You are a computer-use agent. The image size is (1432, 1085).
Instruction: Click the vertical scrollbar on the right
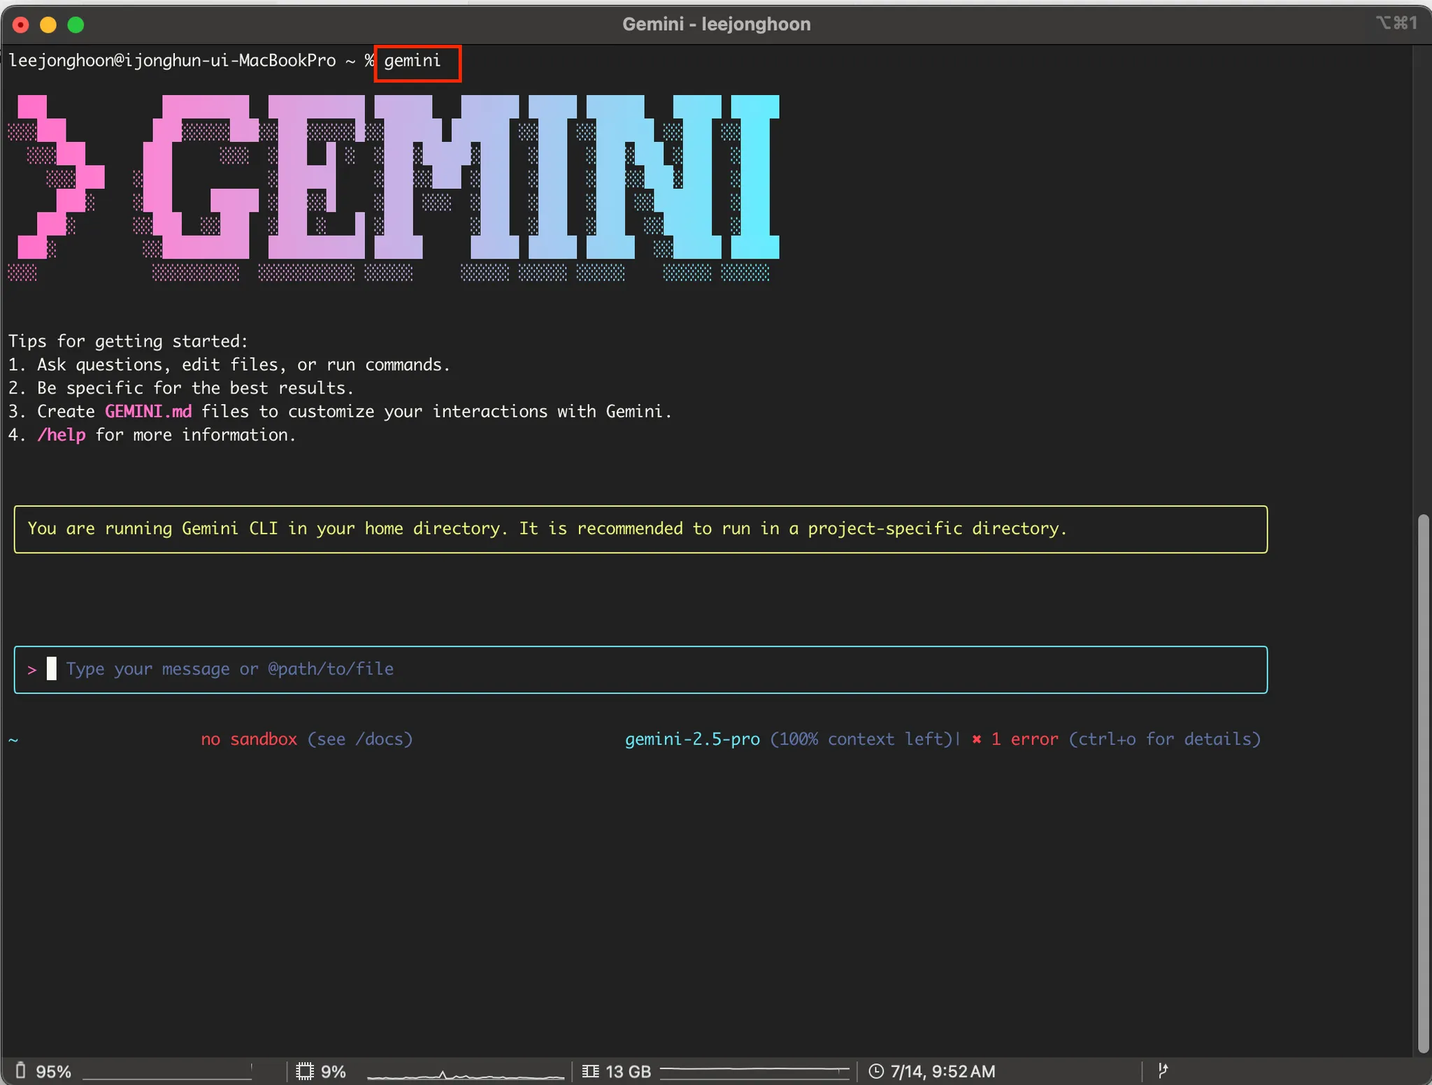pyautogui.click(x=1423, y=783)
